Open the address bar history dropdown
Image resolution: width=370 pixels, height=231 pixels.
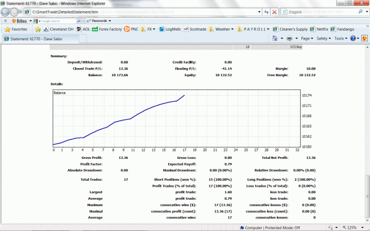click(259, 12)
